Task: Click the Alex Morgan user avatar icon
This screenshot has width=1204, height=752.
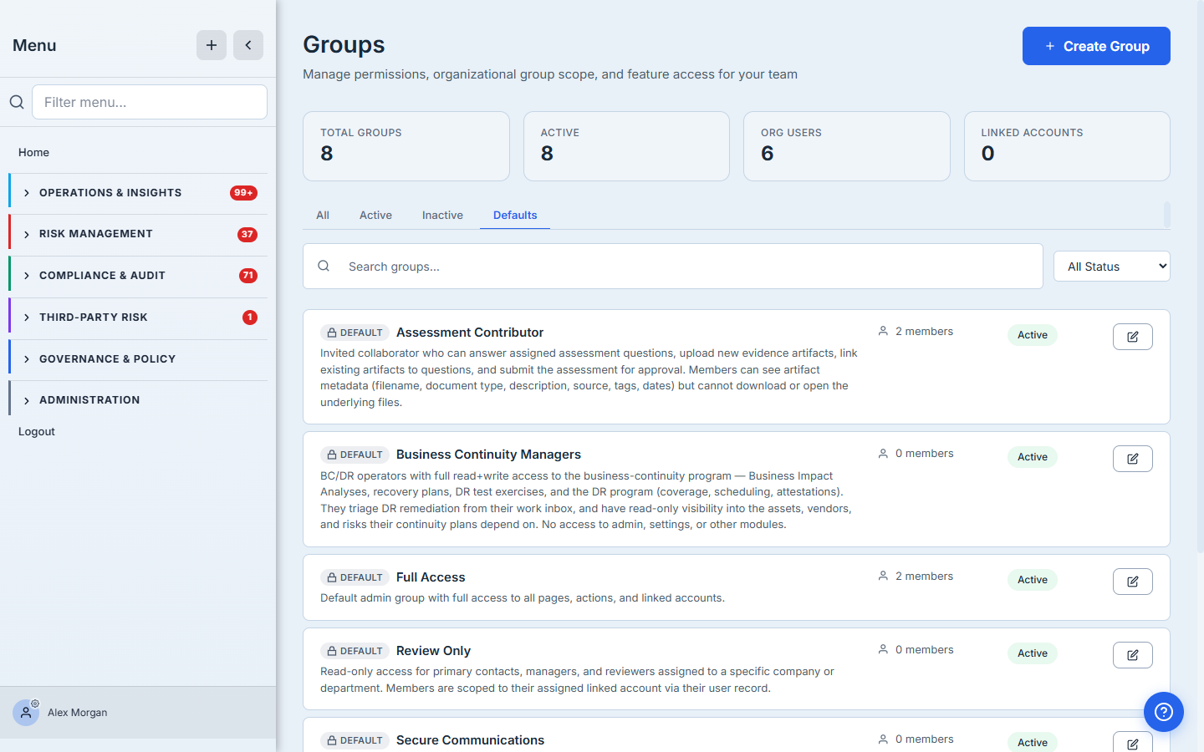Action: tap(26, 713)
